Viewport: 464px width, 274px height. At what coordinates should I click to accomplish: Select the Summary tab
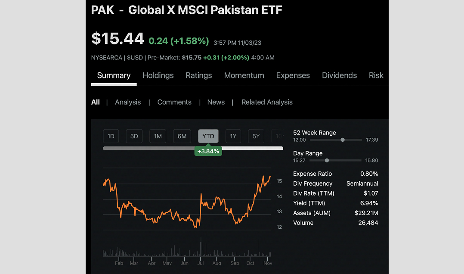(114, 75)
